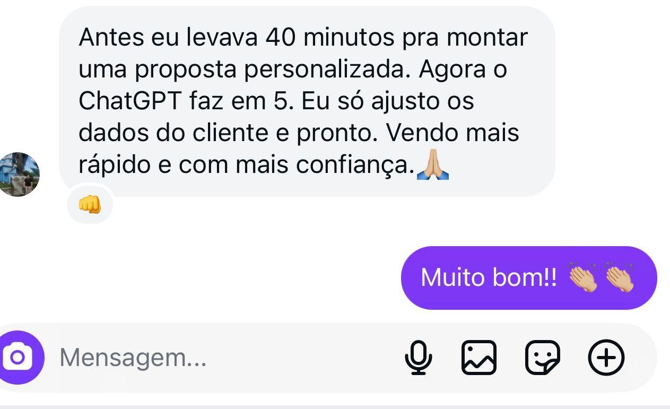Open the photo gallery icon
Screen dimensions: 670x409
479,358
